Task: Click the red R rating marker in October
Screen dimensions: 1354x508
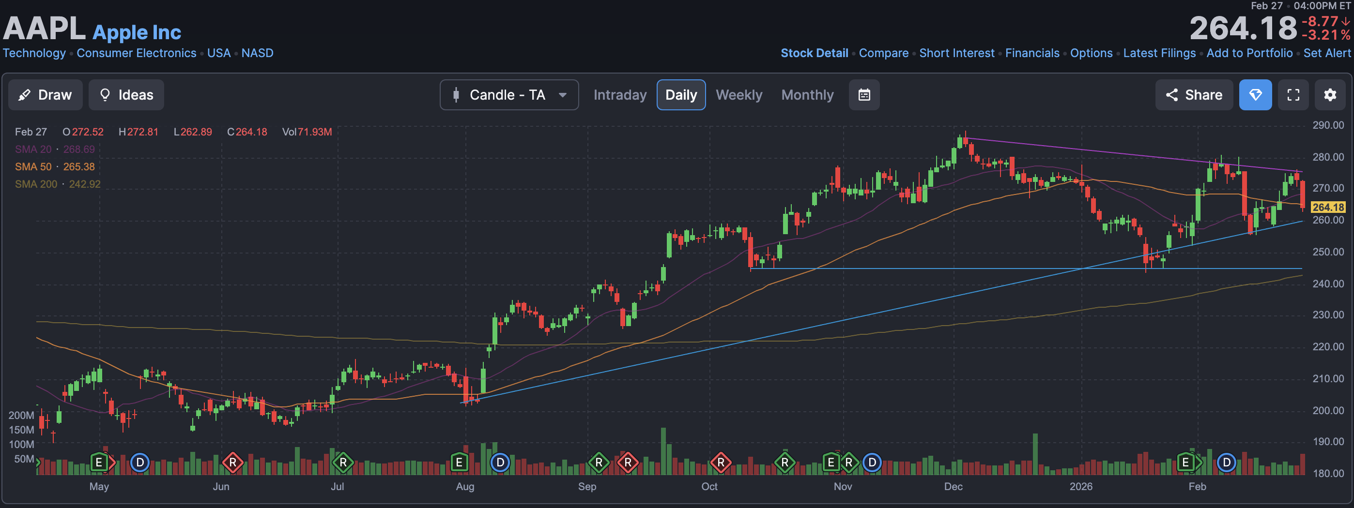Action: (721, 463)
